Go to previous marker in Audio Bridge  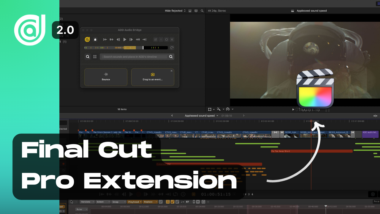112,40
